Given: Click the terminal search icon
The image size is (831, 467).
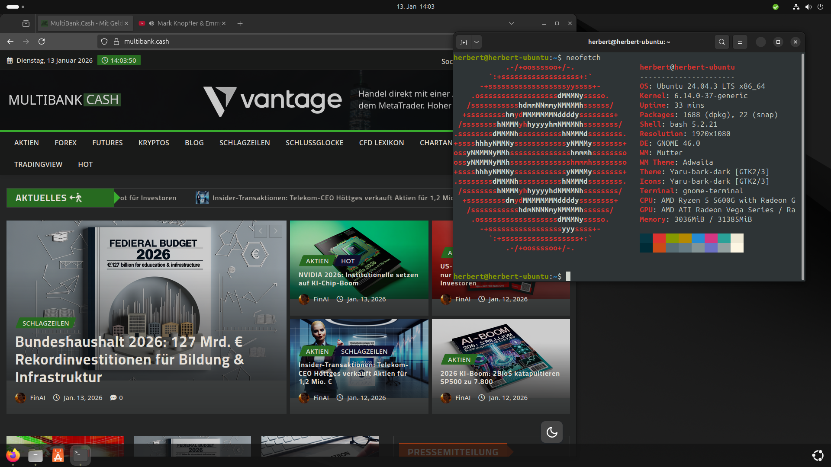Looking at the screenshot, I should (721, 42).
